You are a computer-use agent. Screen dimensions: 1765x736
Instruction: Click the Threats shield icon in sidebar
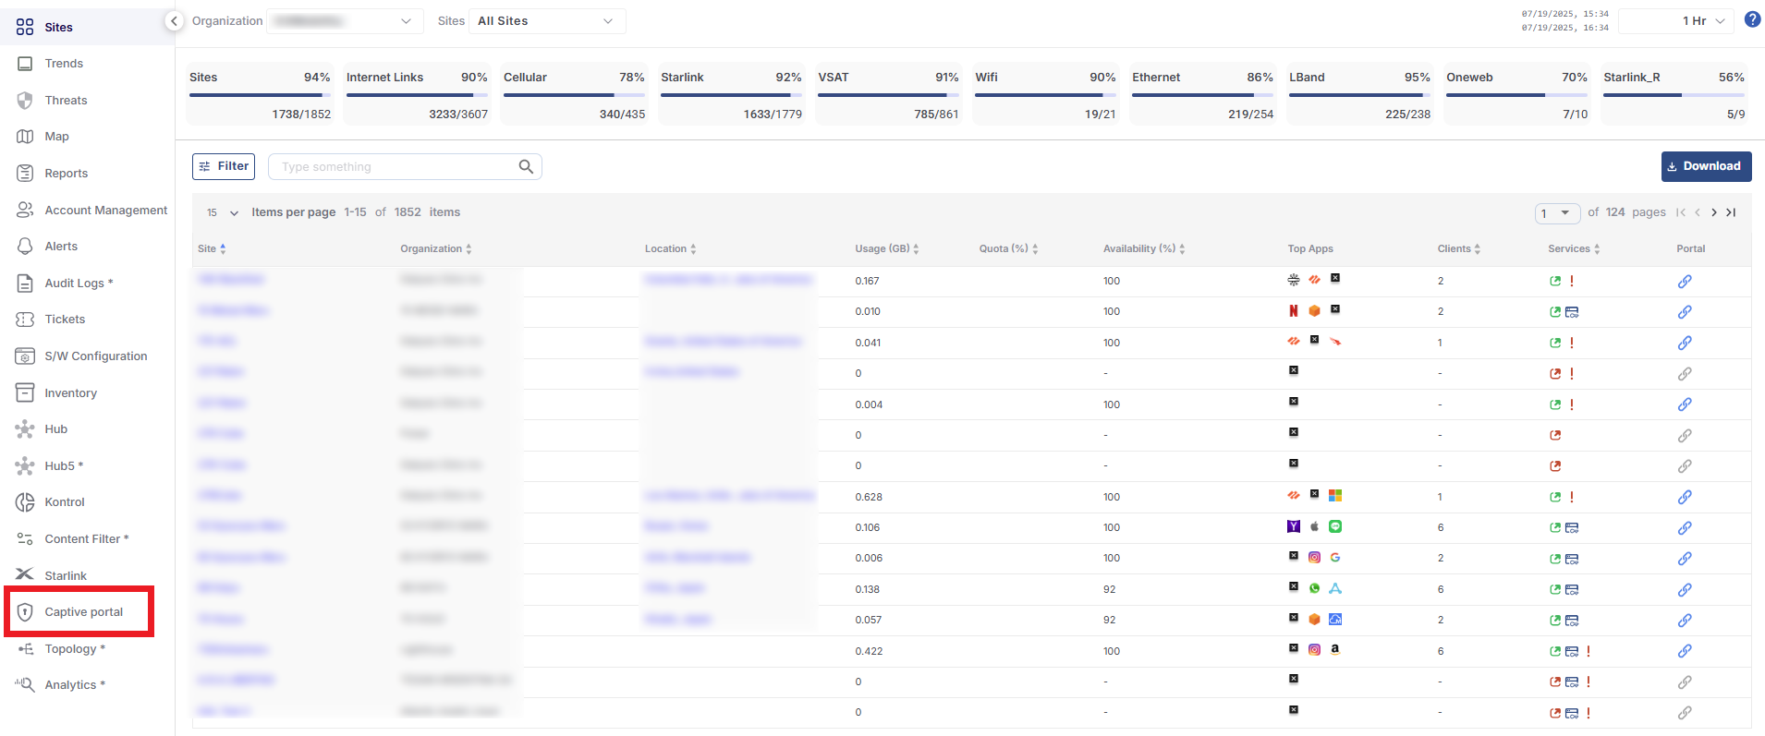[x=25, y=101]
